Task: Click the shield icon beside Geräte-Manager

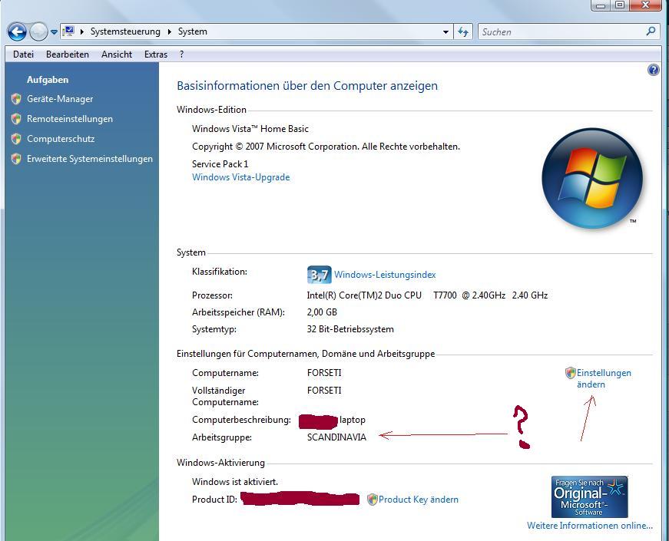Action: coord(16,99)
